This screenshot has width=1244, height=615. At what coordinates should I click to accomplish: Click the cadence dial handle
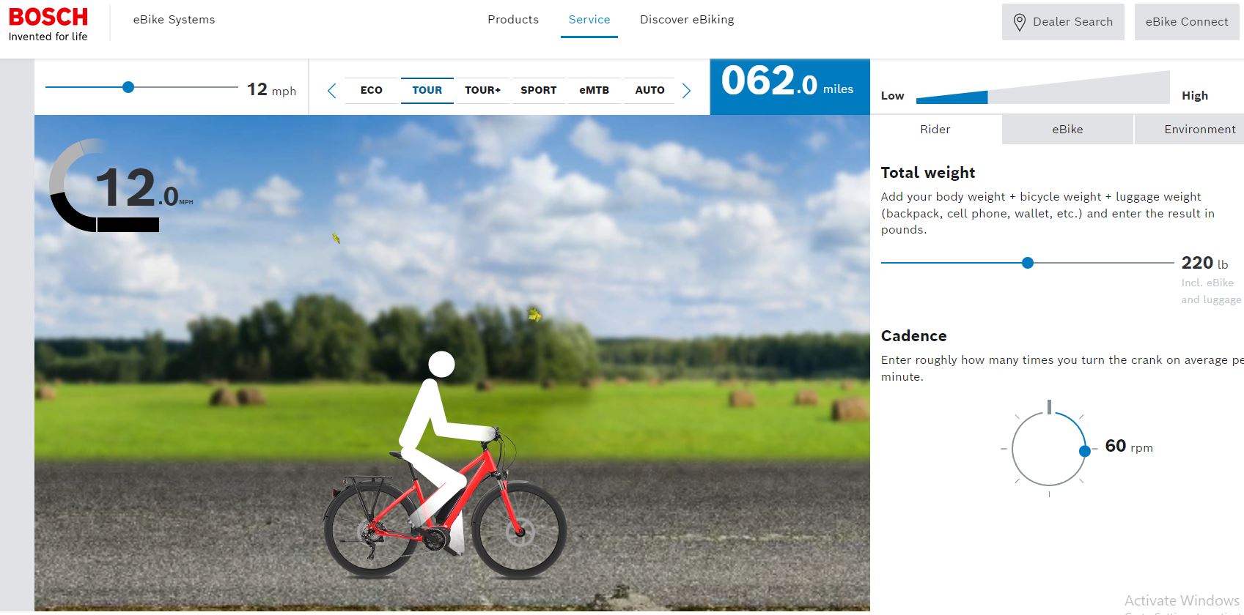[1085, 451]
